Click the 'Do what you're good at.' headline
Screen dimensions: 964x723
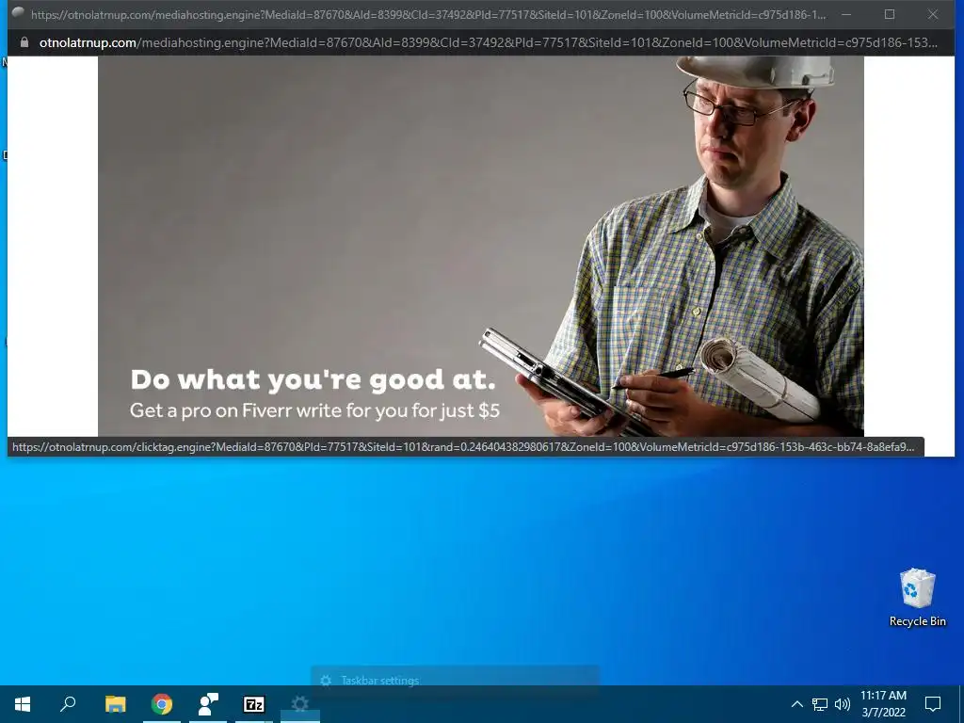click(x=313, y=379)
